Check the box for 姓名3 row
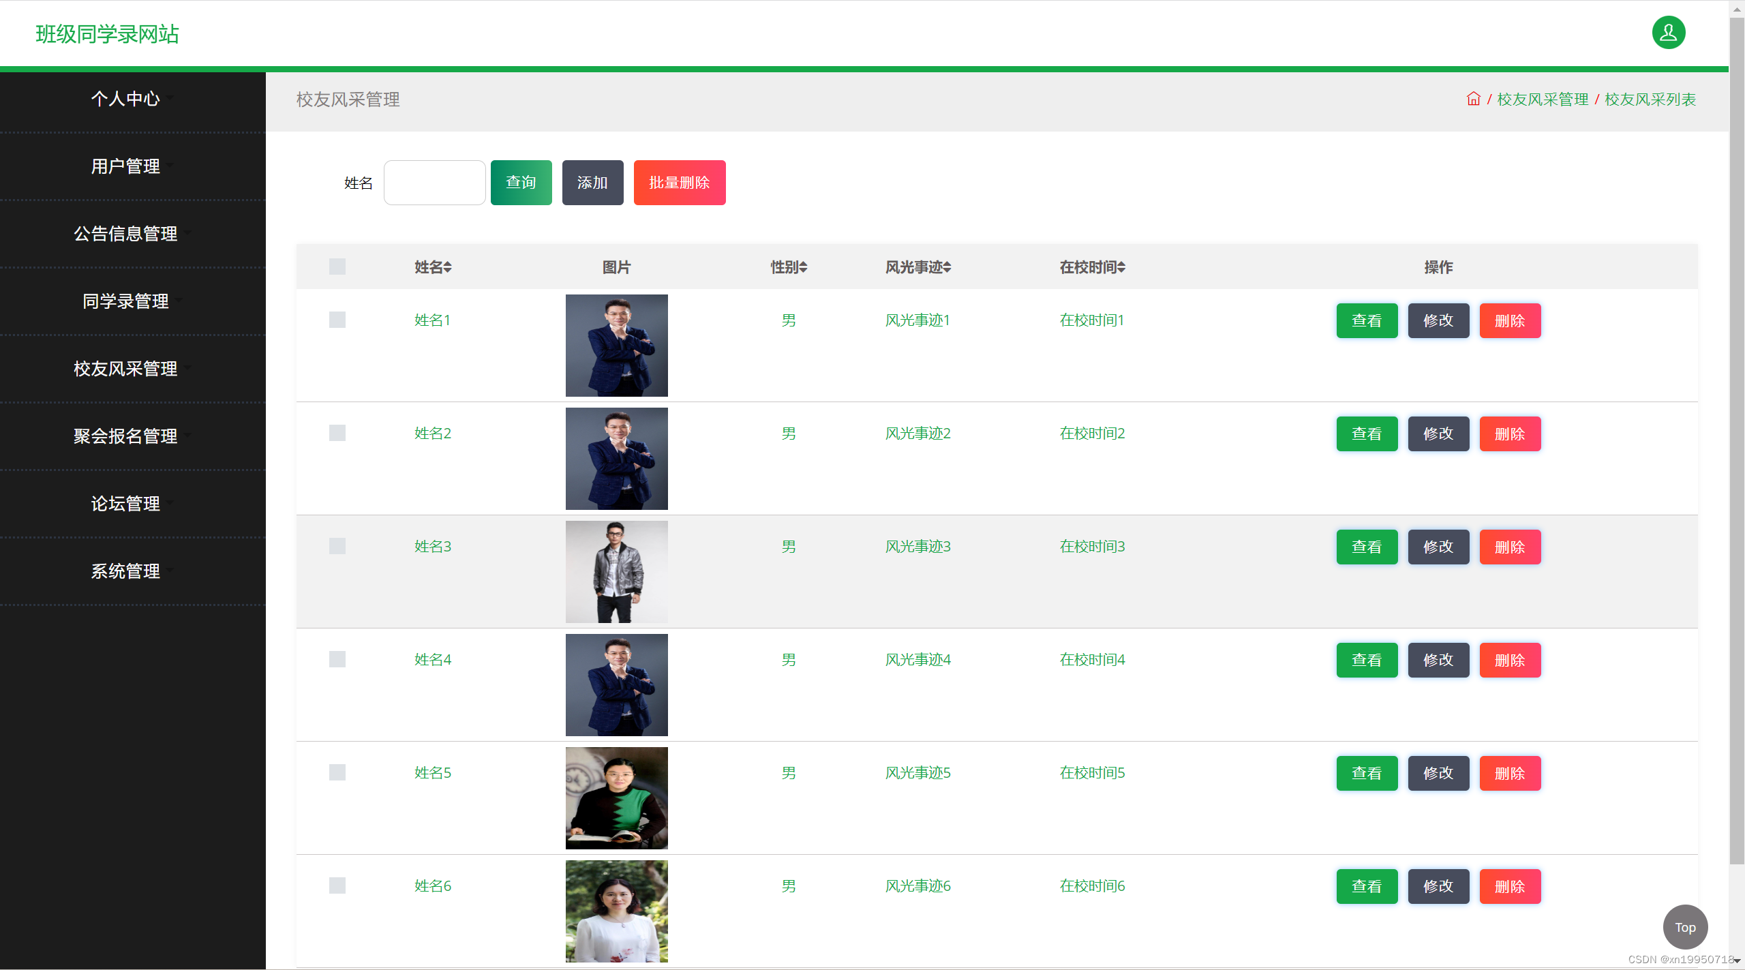 tap(337, 546)
